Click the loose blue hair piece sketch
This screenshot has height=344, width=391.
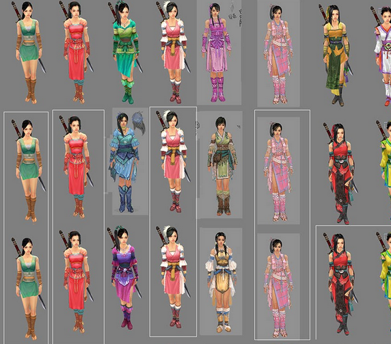point(139,122)
